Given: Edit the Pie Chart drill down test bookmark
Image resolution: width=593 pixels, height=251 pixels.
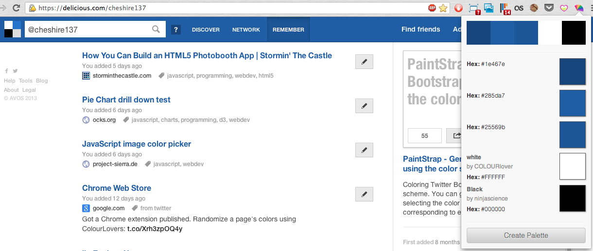Looking at the screenshot, I should tap(364, 106).
